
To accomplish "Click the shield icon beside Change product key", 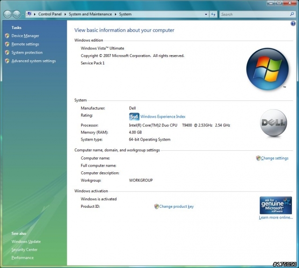I will [x=157, y=206].
